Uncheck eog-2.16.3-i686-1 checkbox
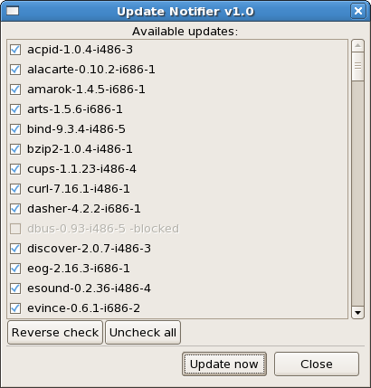Viewport: 371px width, 388px height. [15, 269]
